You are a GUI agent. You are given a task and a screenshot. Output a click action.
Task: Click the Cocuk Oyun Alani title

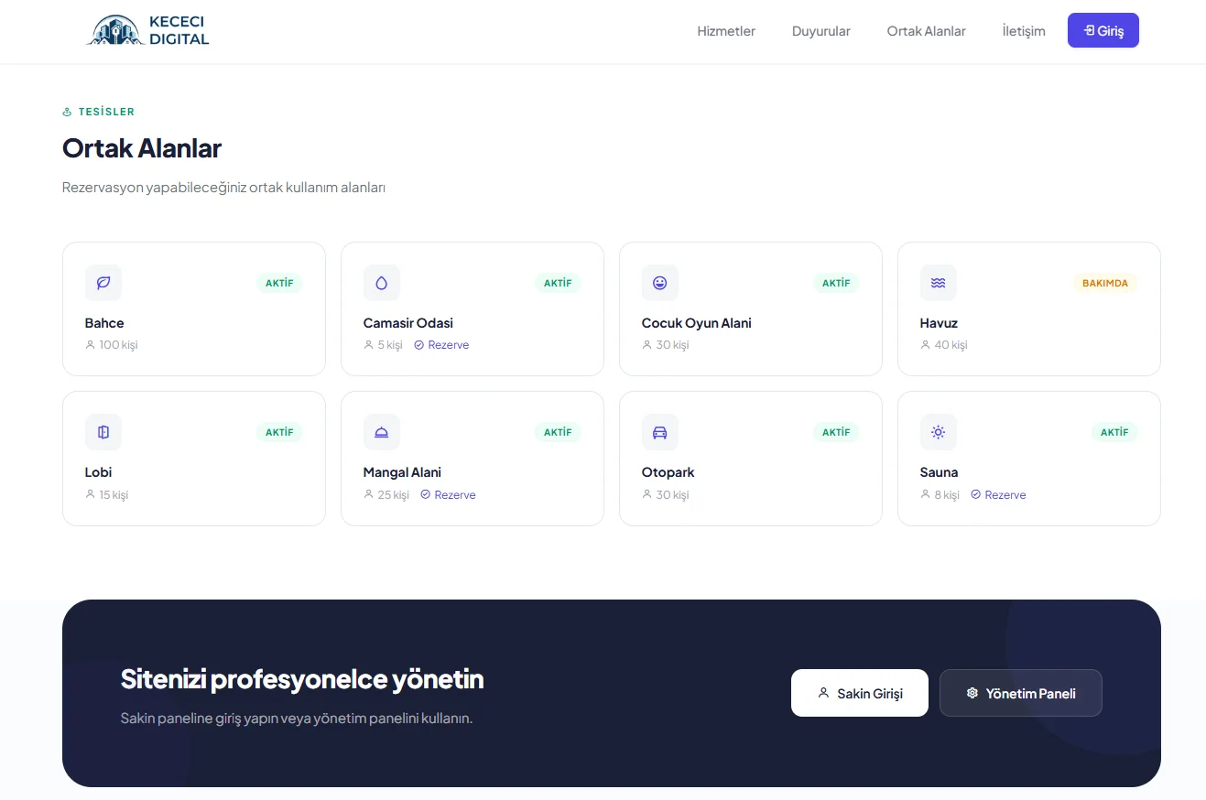point(697,323)
